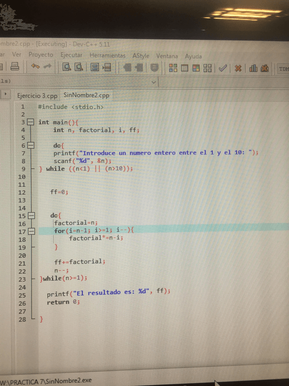The height and width of the screenshot is (386, 289).
Task: Switch to the Ejercicio 3.cpp tab
Action: [x=37, y=96]
